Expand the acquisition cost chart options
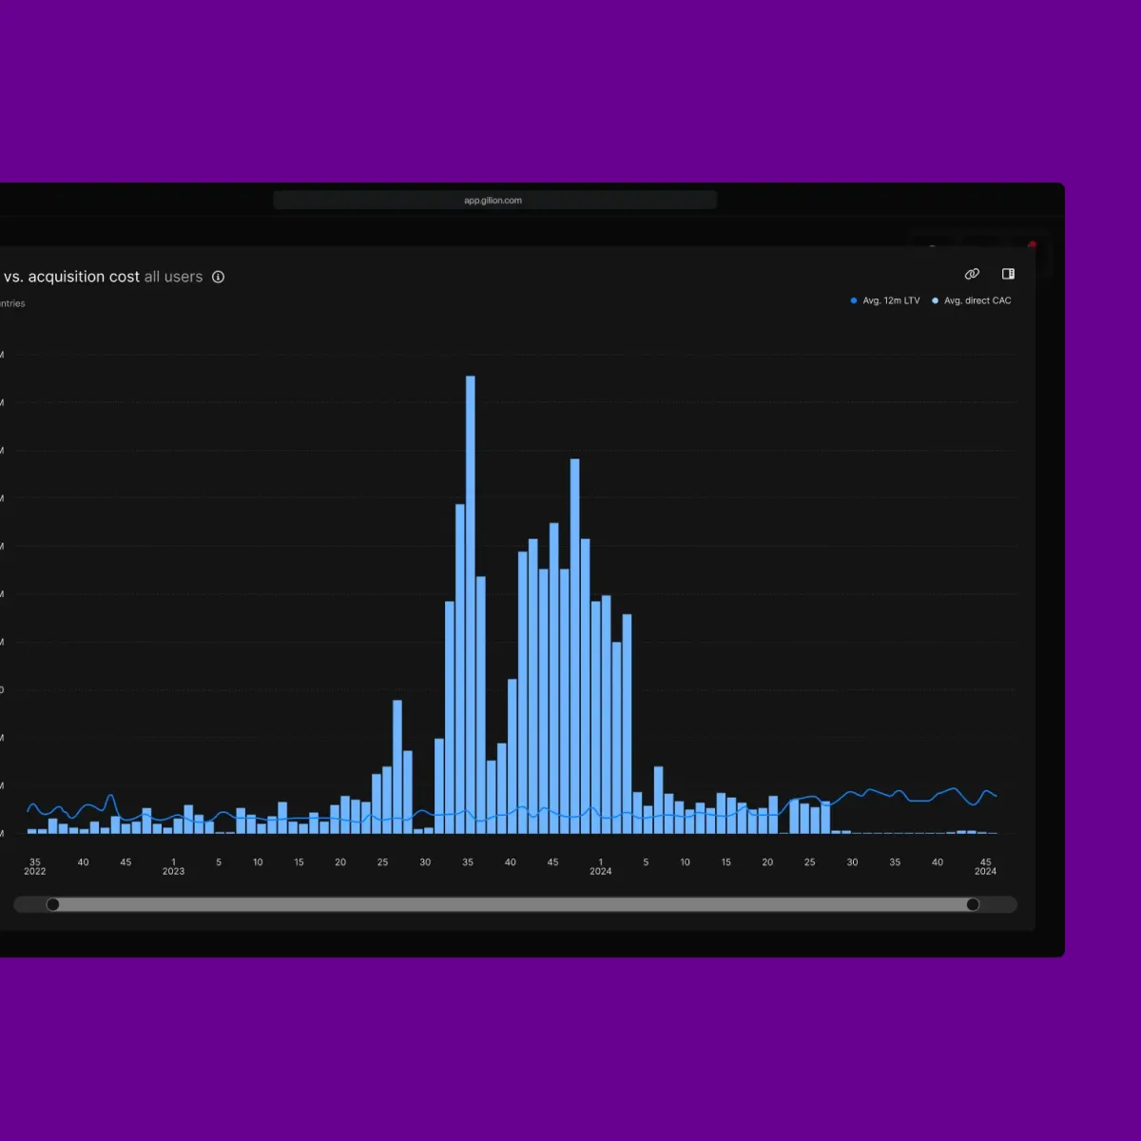Screen dimensions: 1141x1141 [x=1008, y=274]
